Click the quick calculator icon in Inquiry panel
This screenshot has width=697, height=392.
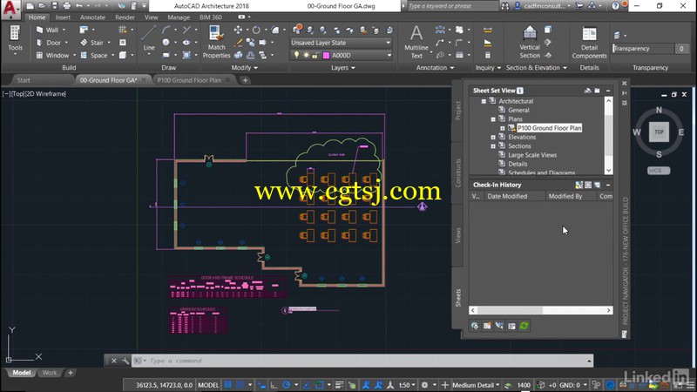click(488, 56)
